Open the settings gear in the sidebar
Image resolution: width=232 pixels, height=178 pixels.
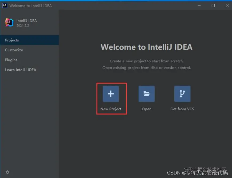click(x=7, y=172)
